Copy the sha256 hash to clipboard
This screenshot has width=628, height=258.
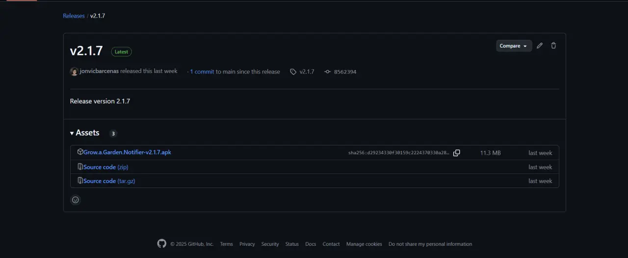point(457,153)
